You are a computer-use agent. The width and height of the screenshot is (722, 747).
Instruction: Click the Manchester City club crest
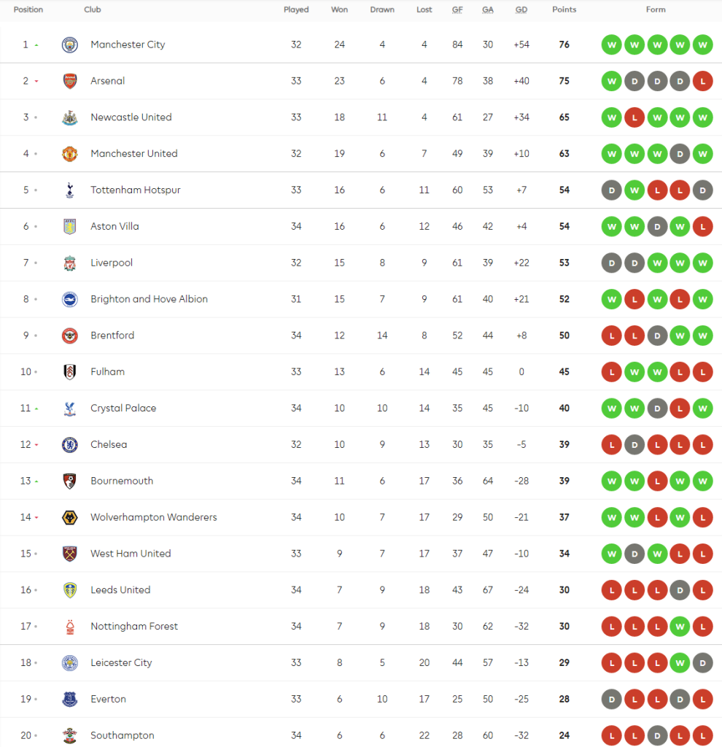tap(69, 44)
